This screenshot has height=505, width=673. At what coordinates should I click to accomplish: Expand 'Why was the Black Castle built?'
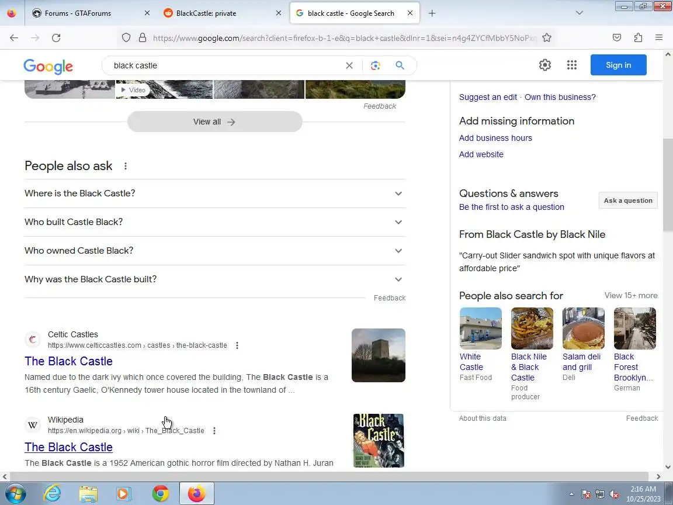click(214, 279)
